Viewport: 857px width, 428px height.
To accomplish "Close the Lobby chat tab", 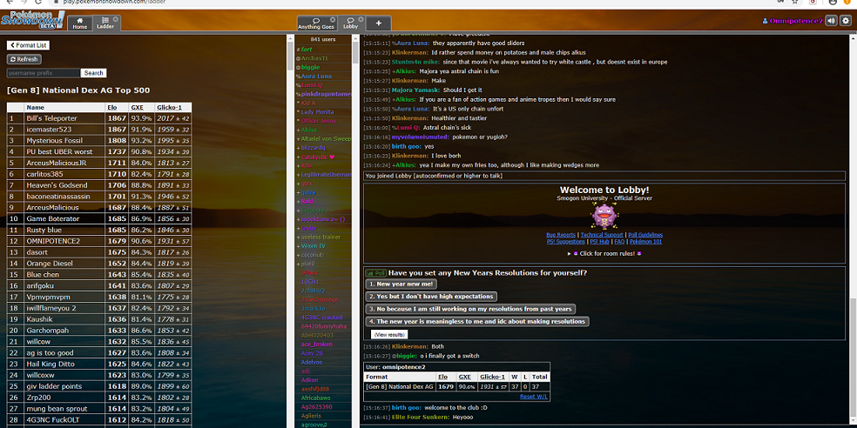I will pos(361,18).
